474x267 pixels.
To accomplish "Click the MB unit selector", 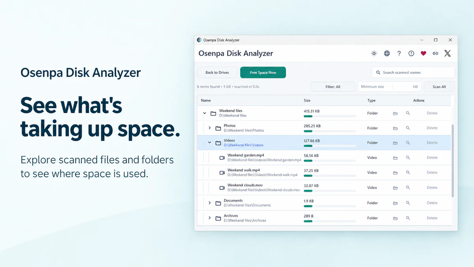I will 415,87.
